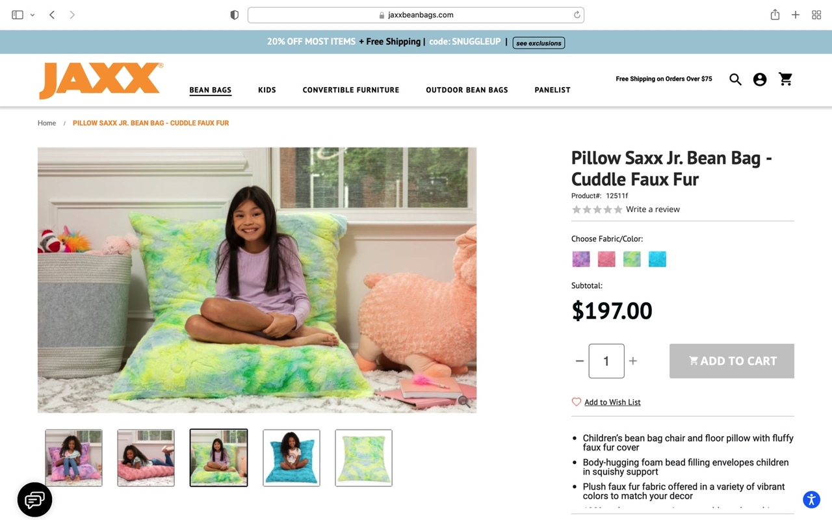Image resolution: width=832 pixels, height=520 pixels.
Task: Click the see exclusions link
Action: pyautogui.click(x=539, y=43)
